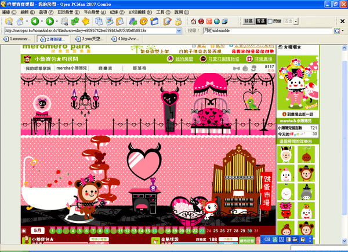The width and height of the screenshot is (348, 252).
Task: Click the red circular toolbar icon
Action: tap(201, 21)
